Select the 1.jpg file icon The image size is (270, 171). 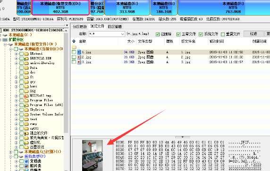(x=79, y=52)
